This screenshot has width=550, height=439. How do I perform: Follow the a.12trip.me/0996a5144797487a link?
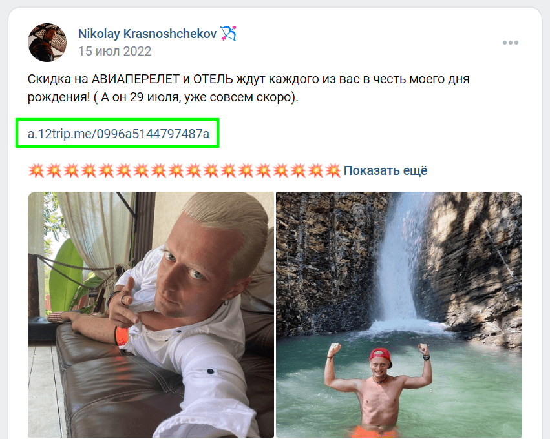coord(118,134)
